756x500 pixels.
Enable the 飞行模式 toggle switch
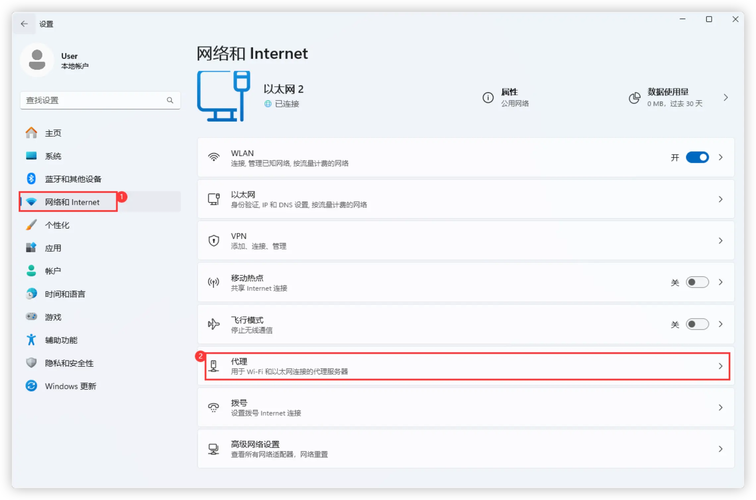pos(697,324)
